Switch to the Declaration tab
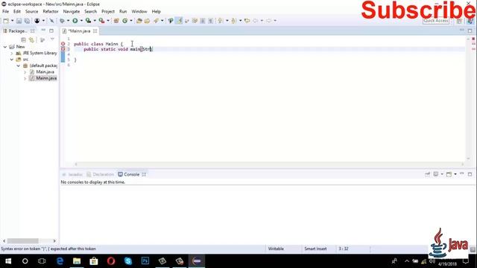Screen dimensions: 477x268 pos(101,174)
